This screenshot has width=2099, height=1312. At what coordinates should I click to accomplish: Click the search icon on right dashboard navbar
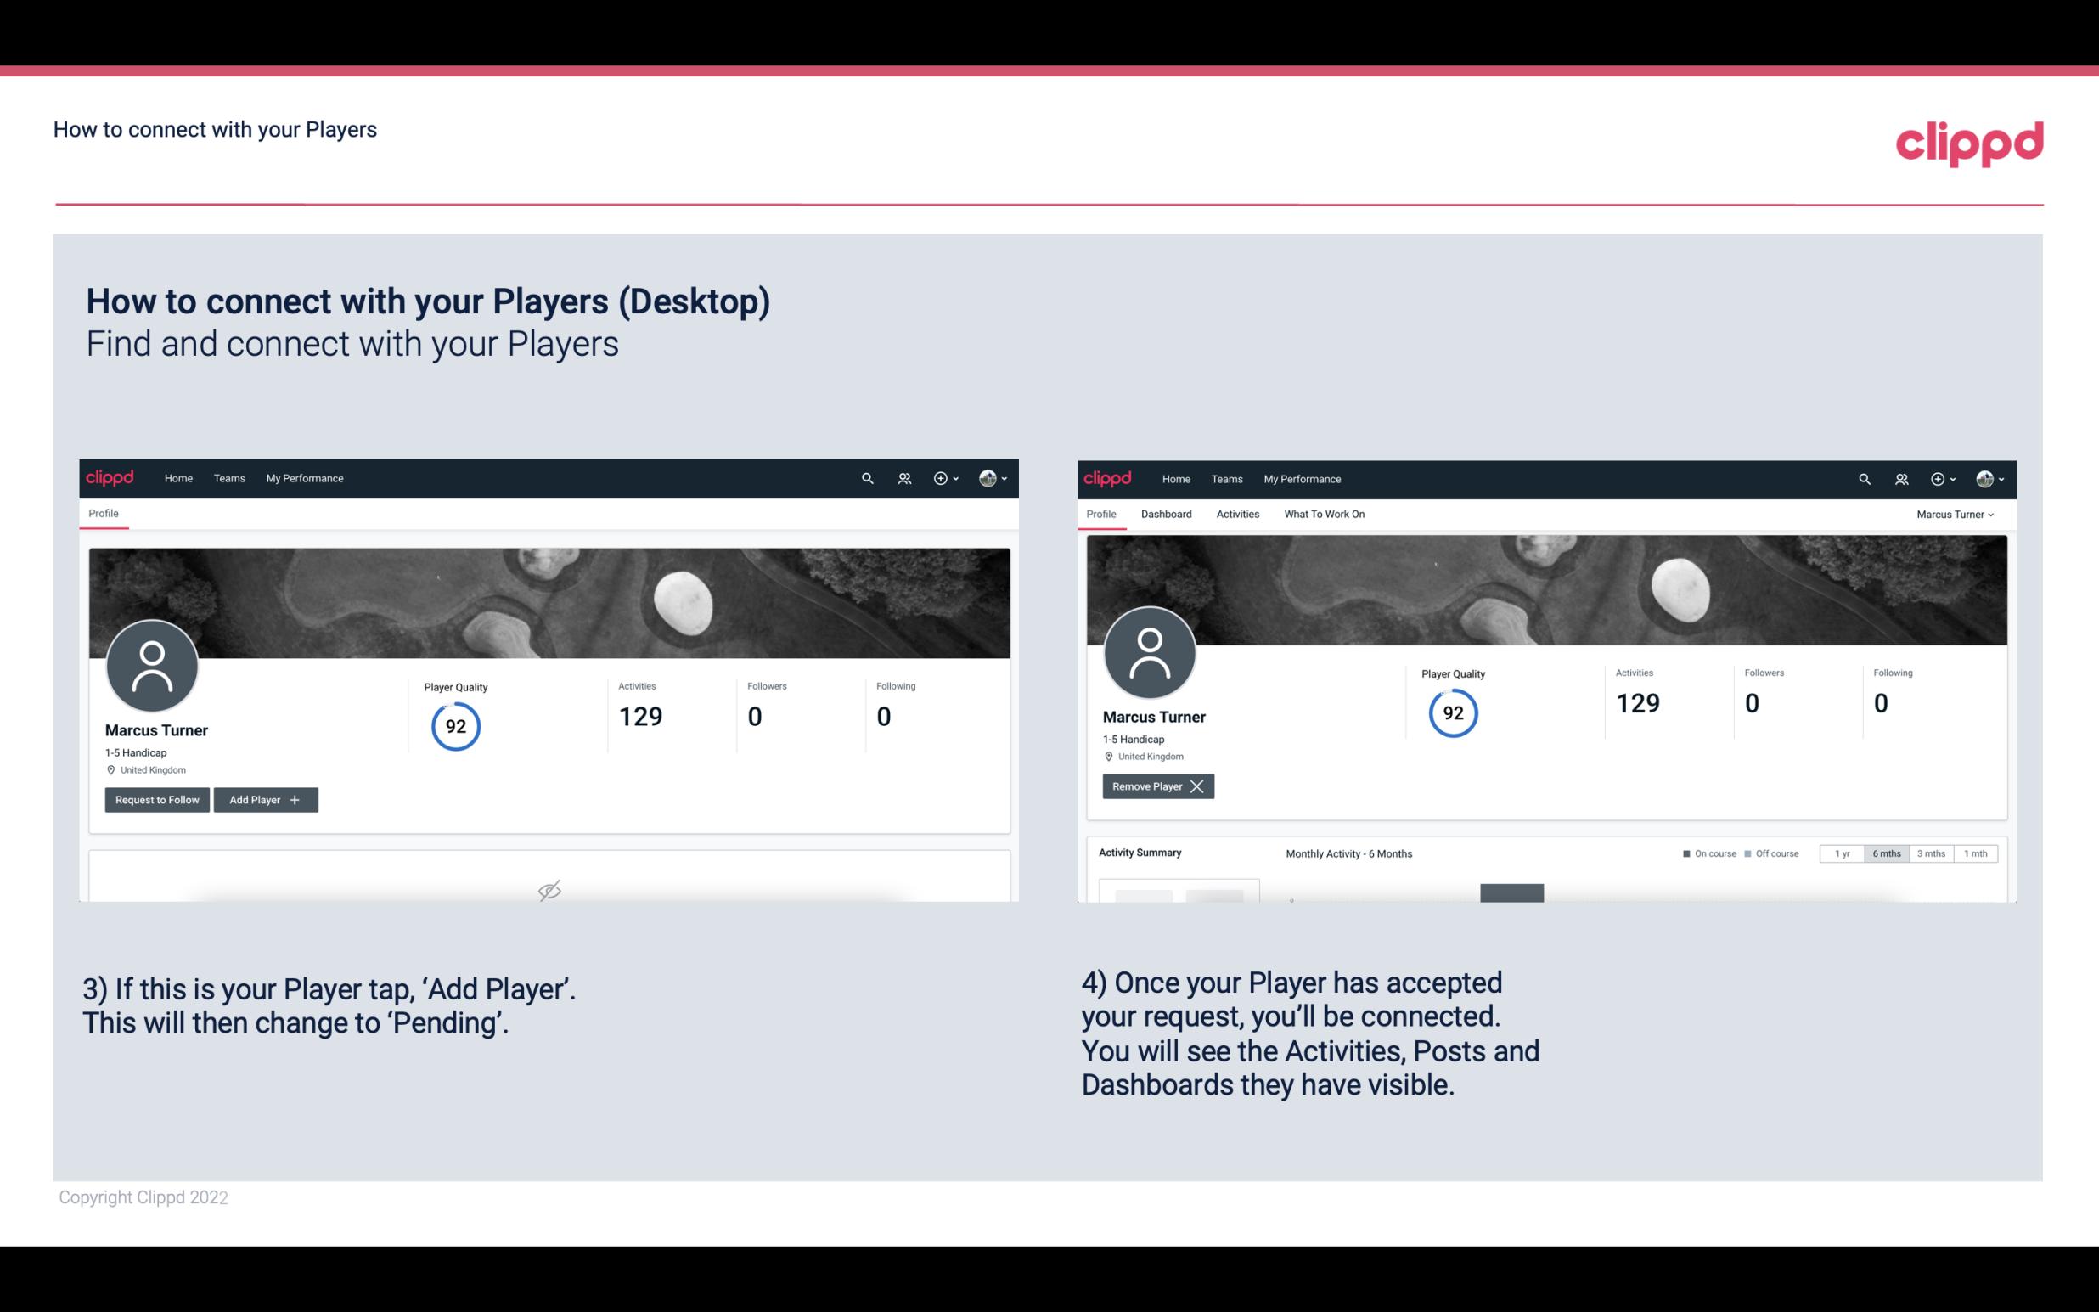[x=1863, y=477]
